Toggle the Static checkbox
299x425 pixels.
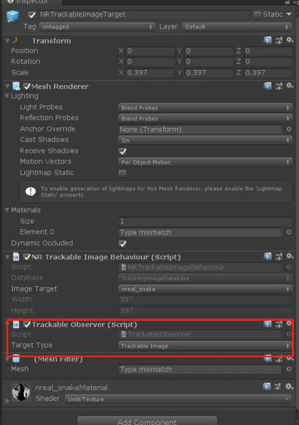pos(257,14)
